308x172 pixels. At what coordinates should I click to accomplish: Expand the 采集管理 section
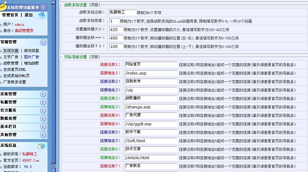43,94
